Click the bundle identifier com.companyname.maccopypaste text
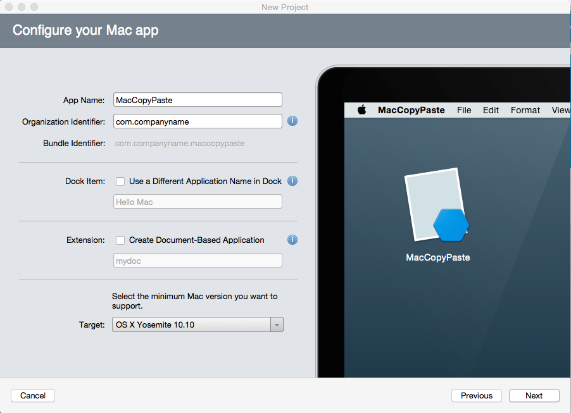 180,144
